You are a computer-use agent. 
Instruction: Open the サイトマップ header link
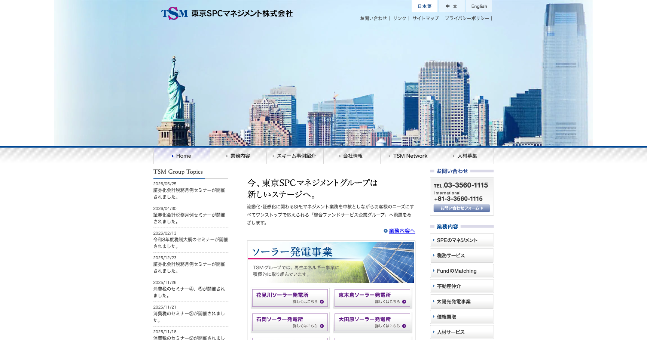click(x=425, y=18)
